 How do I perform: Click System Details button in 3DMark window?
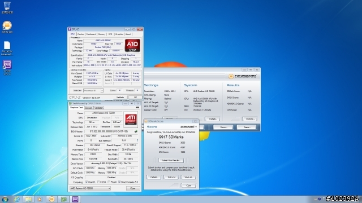coord(213,119)
